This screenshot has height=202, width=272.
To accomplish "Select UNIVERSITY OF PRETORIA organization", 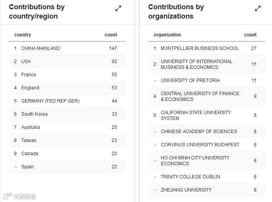I will 190,80.
